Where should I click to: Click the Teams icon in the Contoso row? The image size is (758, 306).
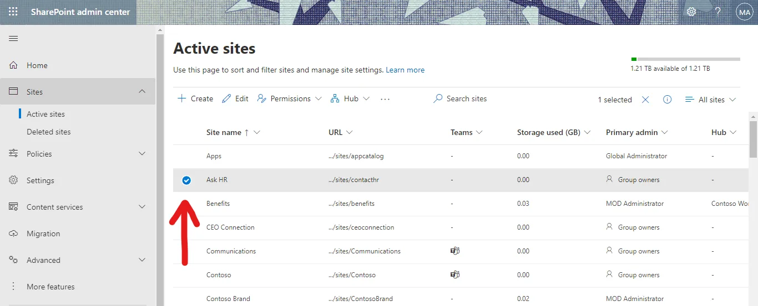455,274
